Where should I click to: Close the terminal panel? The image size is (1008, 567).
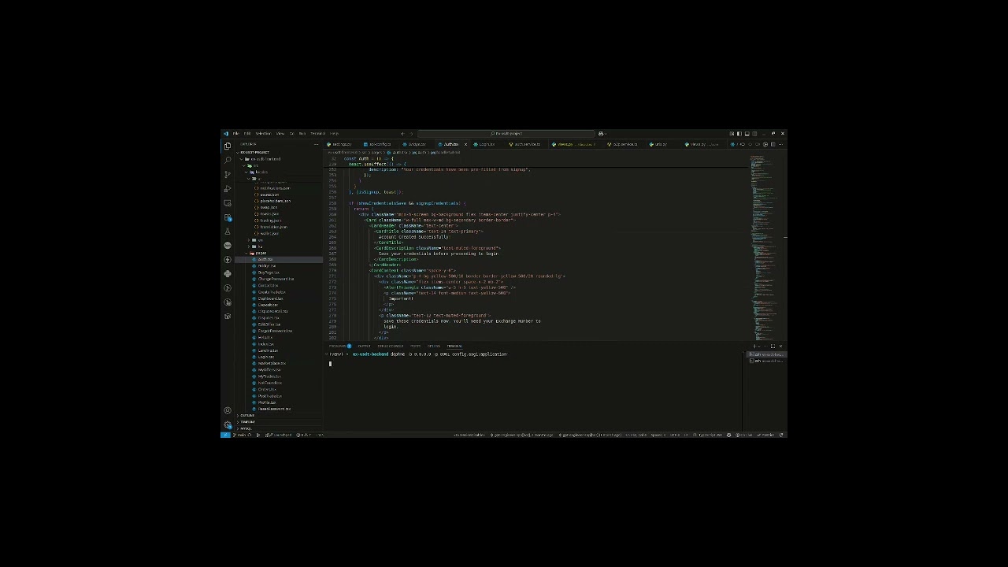pyautogui.click(x=780, y=346)
